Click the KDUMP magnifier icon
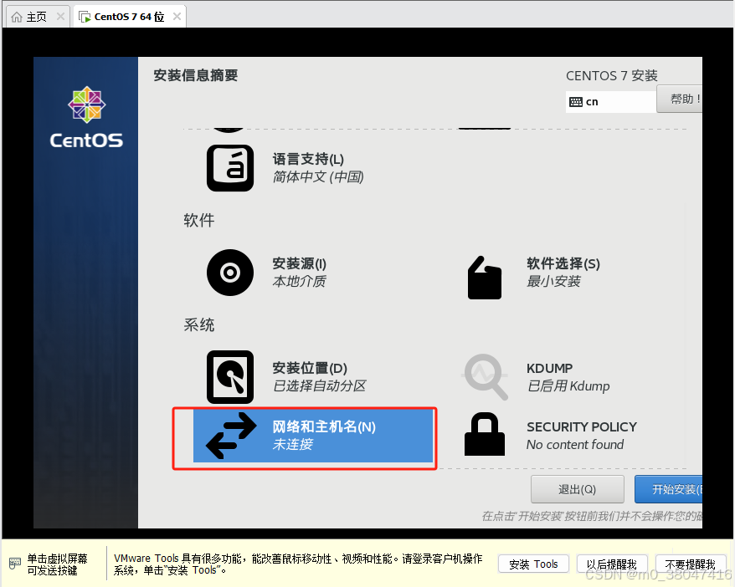This screenshot has width=735, height=587. pyautogui.click(x=486, y=377)
